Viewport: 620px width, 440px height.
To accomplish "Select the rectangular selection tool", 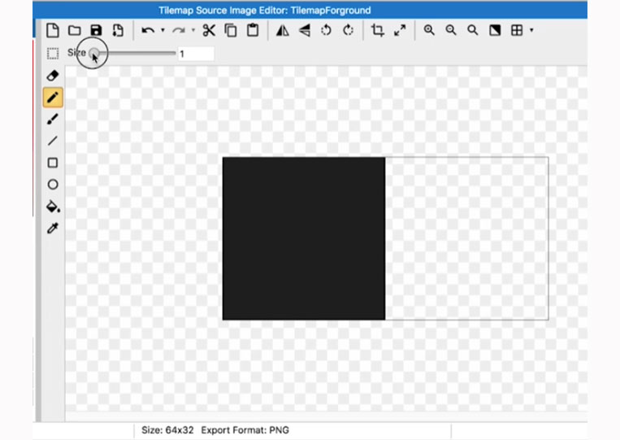I will click(53, 54).
